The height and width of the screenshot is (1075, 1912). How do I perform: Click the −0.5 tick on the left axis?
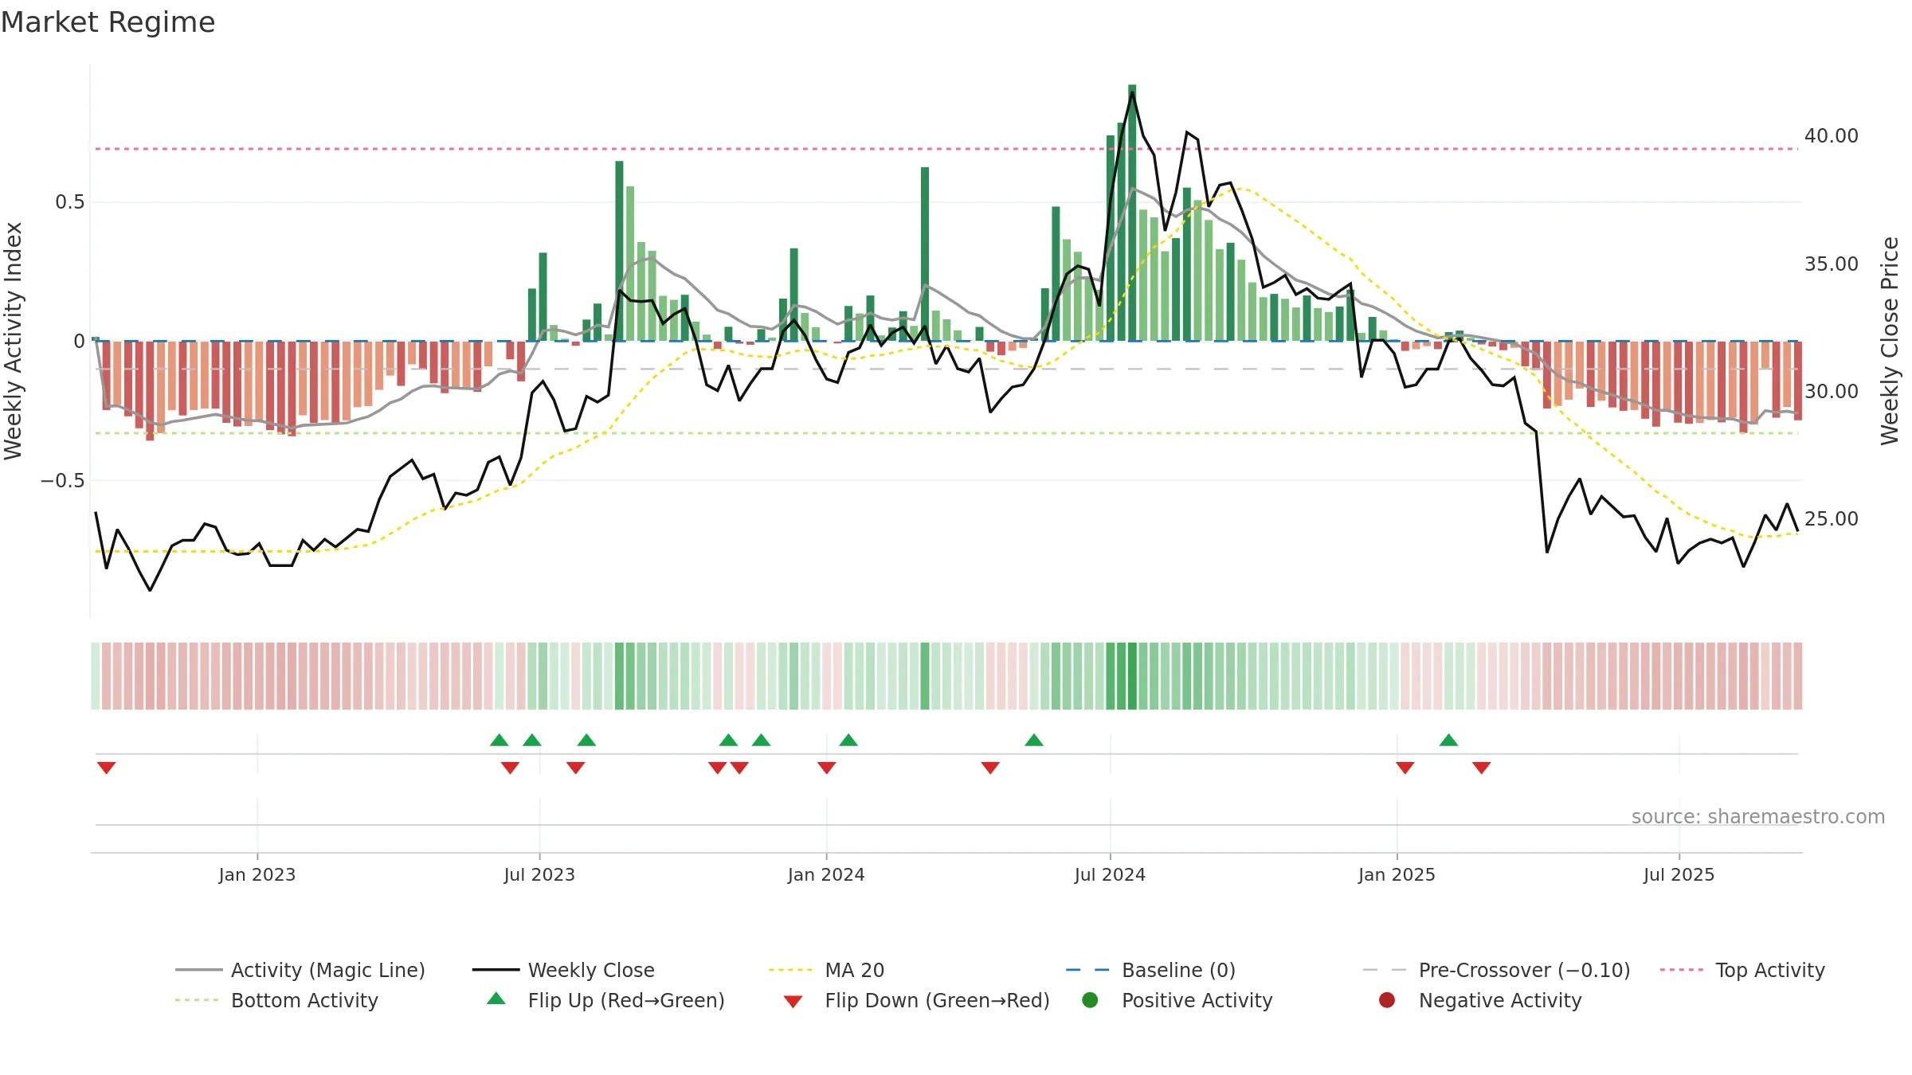(x=62, y=480)
